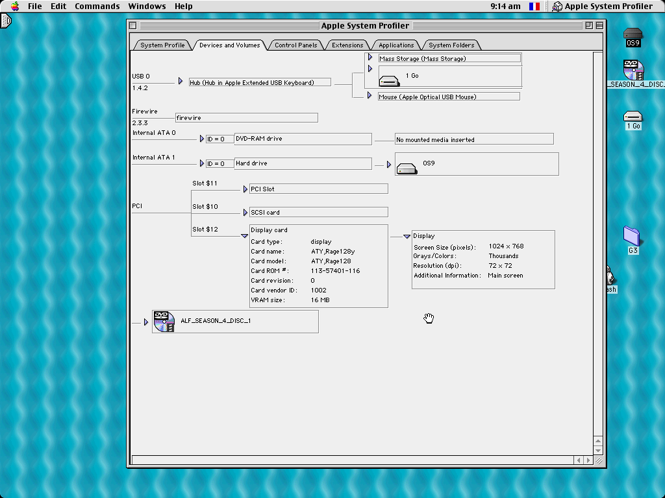
Task: Switch to the Extensions tab
Action: [x=347, y=45]
